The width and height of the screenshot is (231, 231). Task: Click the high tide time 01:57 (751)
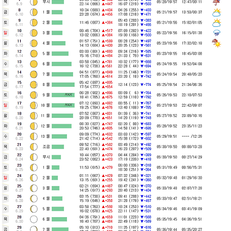[90, 41]
